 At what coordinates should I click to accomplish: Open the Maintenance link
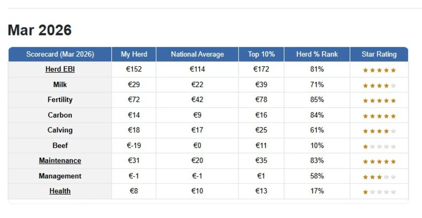click(x=60, y=161)
